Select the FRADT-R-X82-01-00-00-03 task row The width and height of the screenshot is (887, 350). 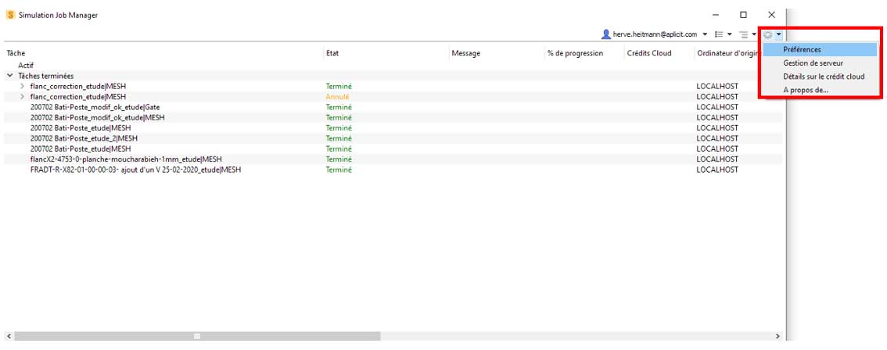pyautogui.click(x=135, y=170)
